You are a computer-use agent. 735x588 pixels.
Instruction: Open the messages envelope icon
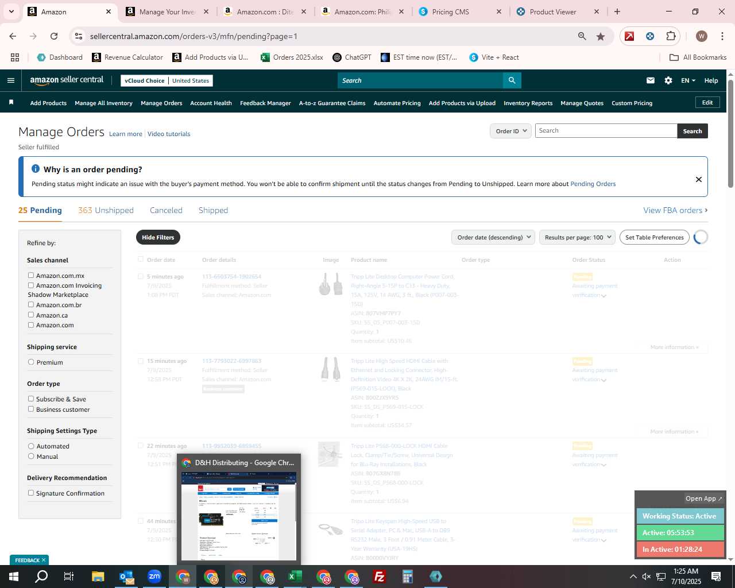pos(651,80)
